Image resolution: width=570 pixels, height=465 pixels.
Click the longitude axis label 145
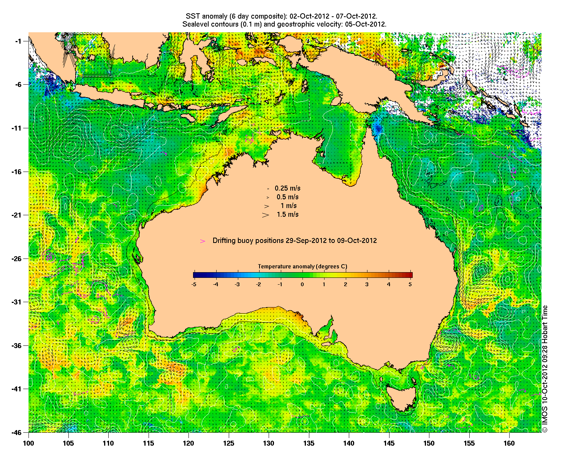(x=389, y=443)
